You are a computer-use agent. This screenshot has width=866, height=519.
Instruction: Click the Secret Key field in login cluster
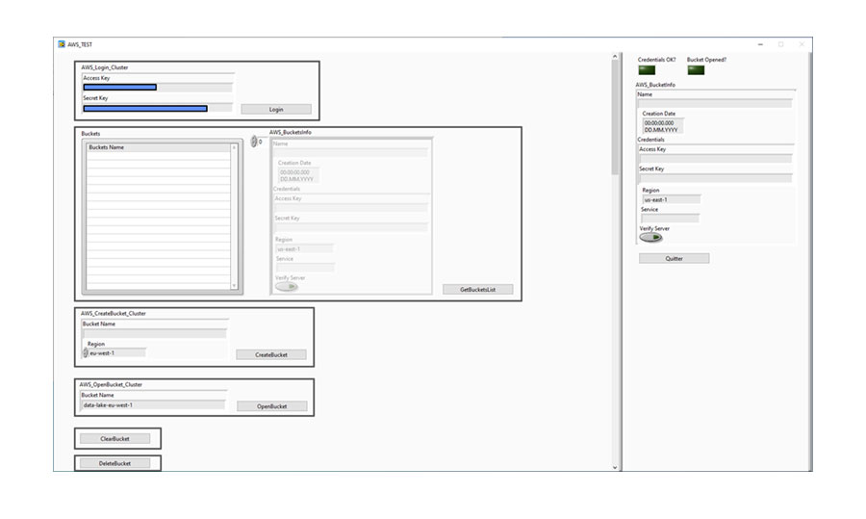point(144,109)
